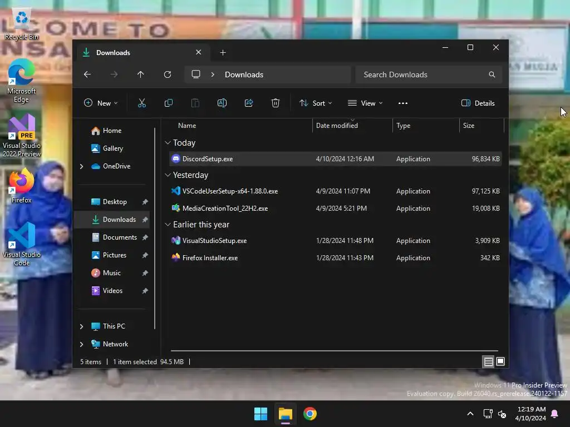Click File Explorer on the taskbar
The height and width of the screenshot is (427, 570).
(x=286, y=414)
